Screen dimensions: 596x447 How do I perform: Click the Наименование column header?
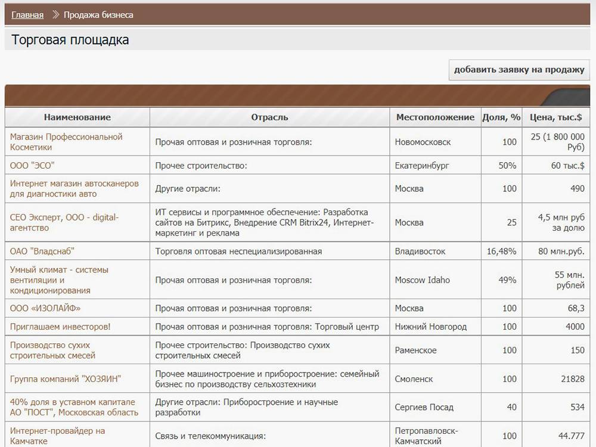click(x=77, y=117)
